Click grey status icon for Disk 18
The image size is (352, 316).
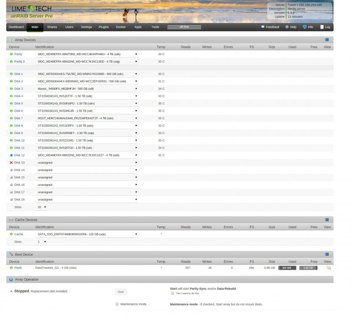(11, 199)
